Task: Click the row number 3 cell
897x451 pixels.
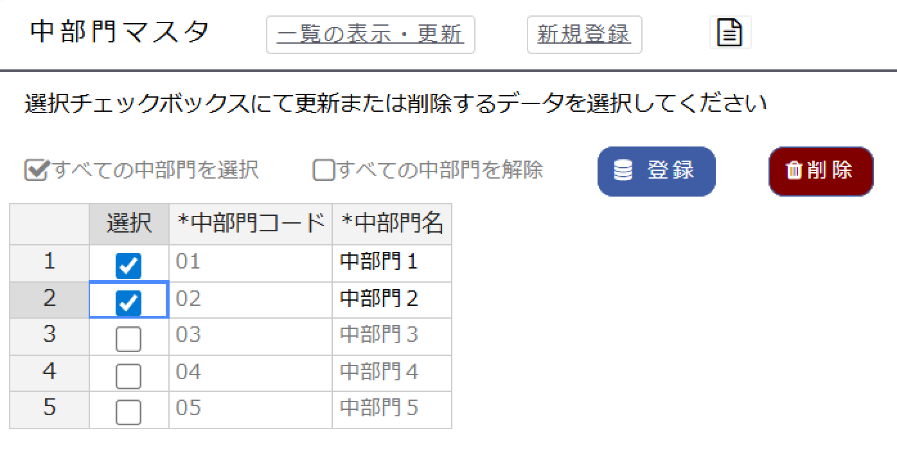Action: [48, 335]
